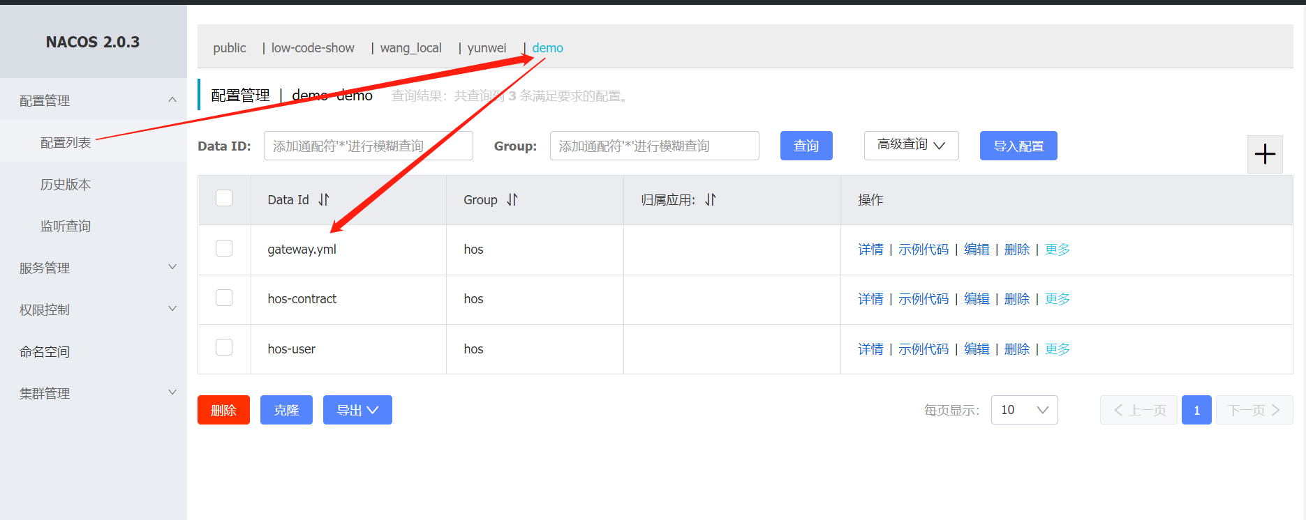The image size is (1306, 520).
Task: View 详情 for hos-contract
Action: click(870, 299)
